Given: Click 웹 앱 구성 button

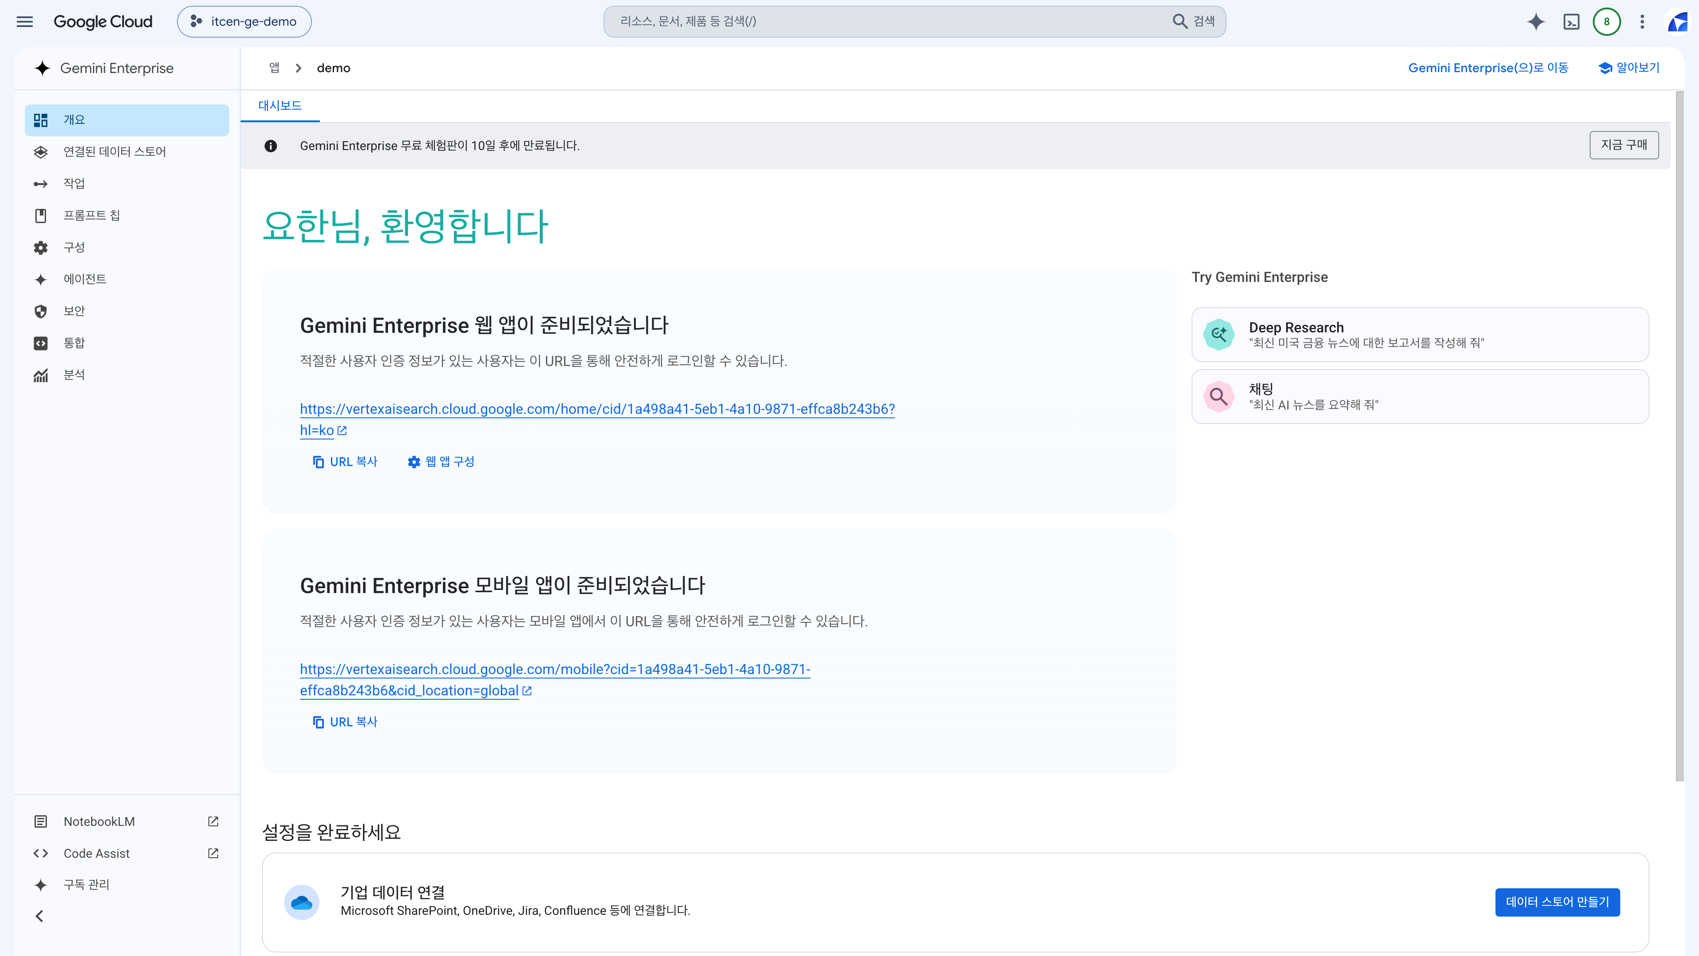Looking at the screenshot, I should point(441,462).
